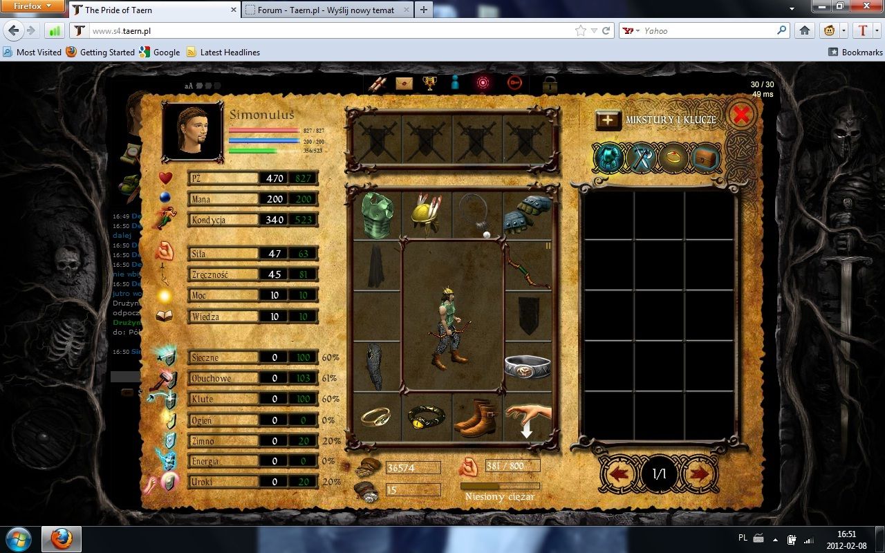Click the Zręczność stat field
The image size is (885, 553).
253,274
